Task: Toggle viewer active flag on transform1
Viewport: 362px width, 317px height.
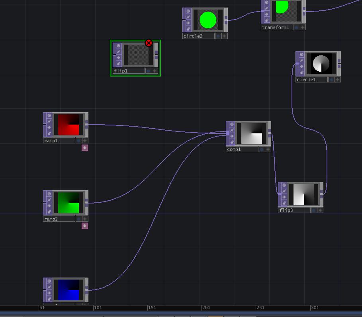Action: pos(303,27)
